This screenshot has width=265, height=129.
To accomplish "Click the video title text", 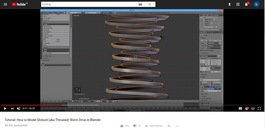I will point(53,120).
